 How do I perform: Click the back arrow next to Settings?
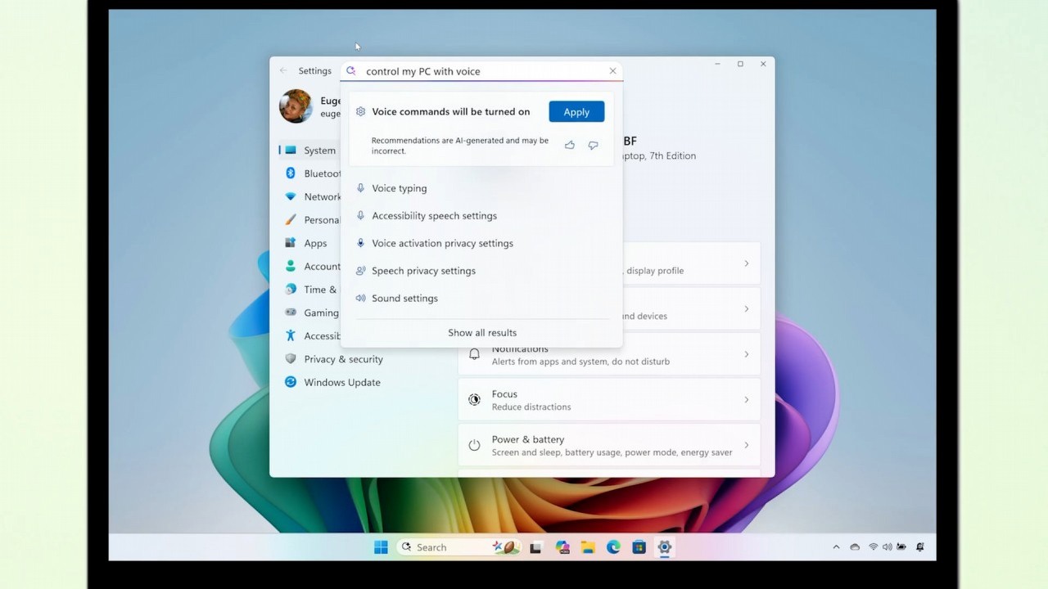[x=283, y=71]
